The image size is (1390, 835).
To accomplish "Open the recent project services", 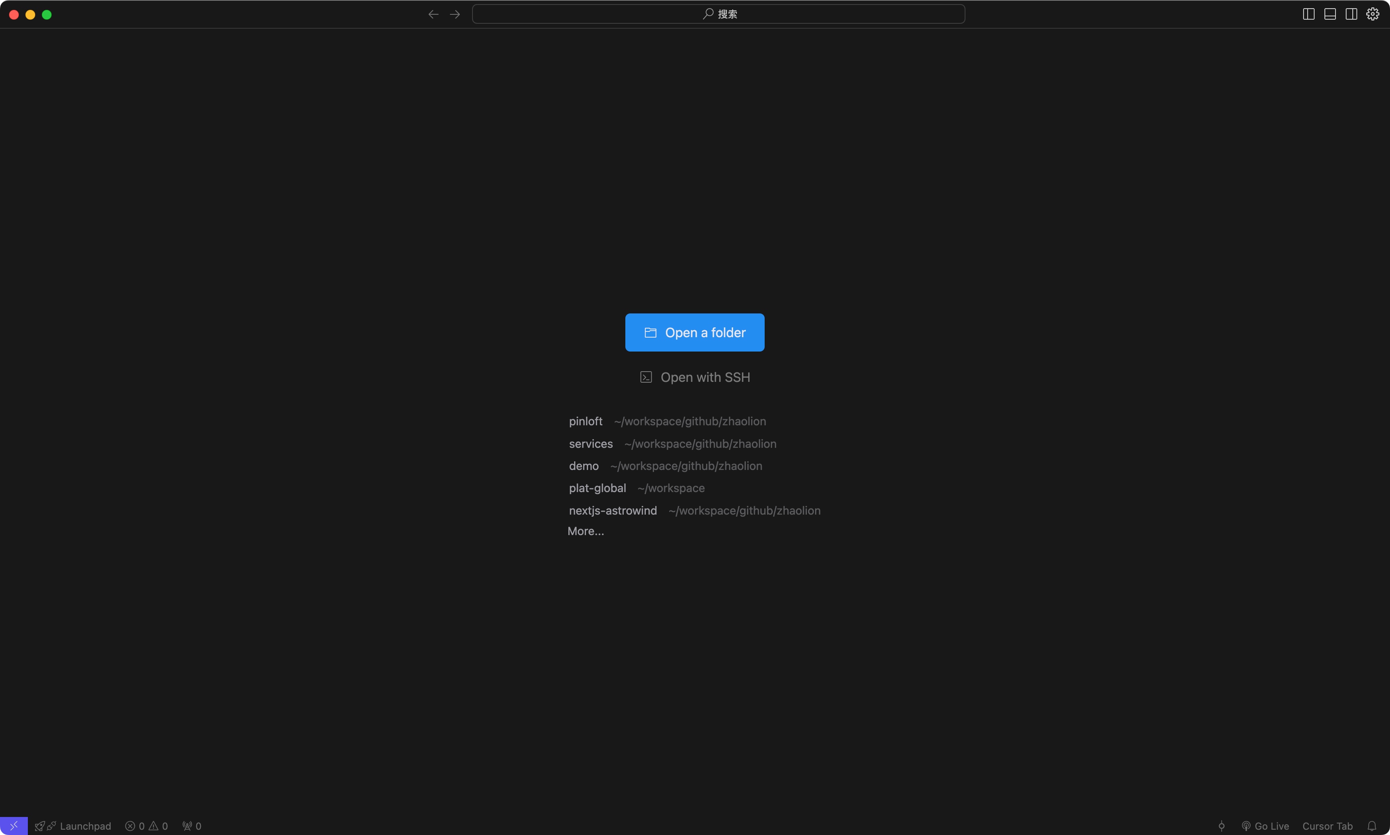I will coord(672,444).
